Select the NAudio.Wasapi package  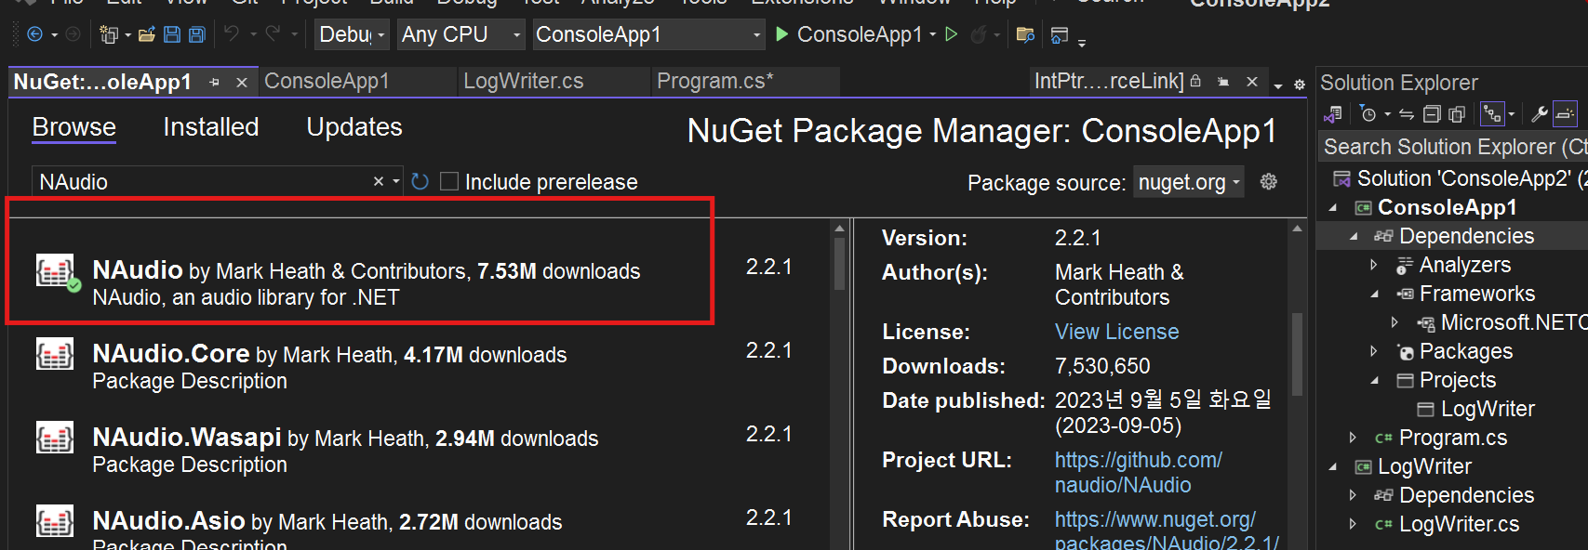point(419,451)
